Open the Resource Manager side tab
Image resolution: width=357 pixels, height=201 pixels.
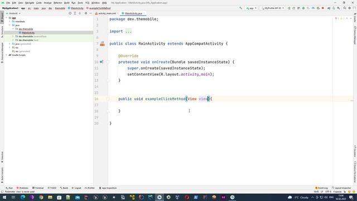coord(2,52)
